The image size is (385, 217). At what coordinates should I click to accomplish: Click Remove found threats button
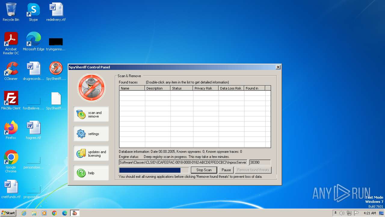[253, 170]
